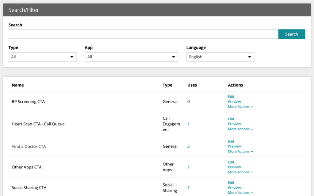Click the uses value 0 for BP Screening

point(189,102)
